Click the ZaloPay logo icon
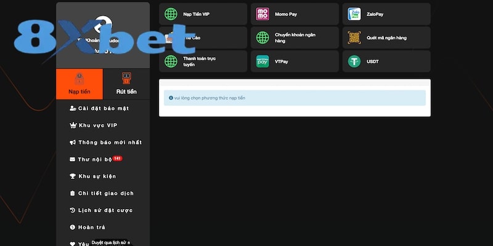Screen dimensions: 493x246 (354, 14)
